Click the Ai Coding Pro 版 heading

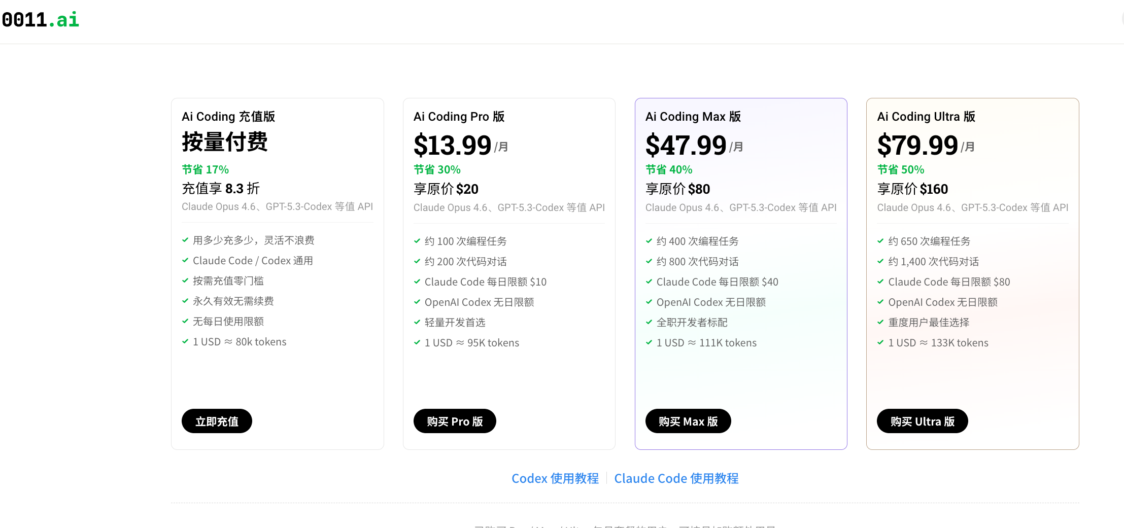click(x=459, y=117)
